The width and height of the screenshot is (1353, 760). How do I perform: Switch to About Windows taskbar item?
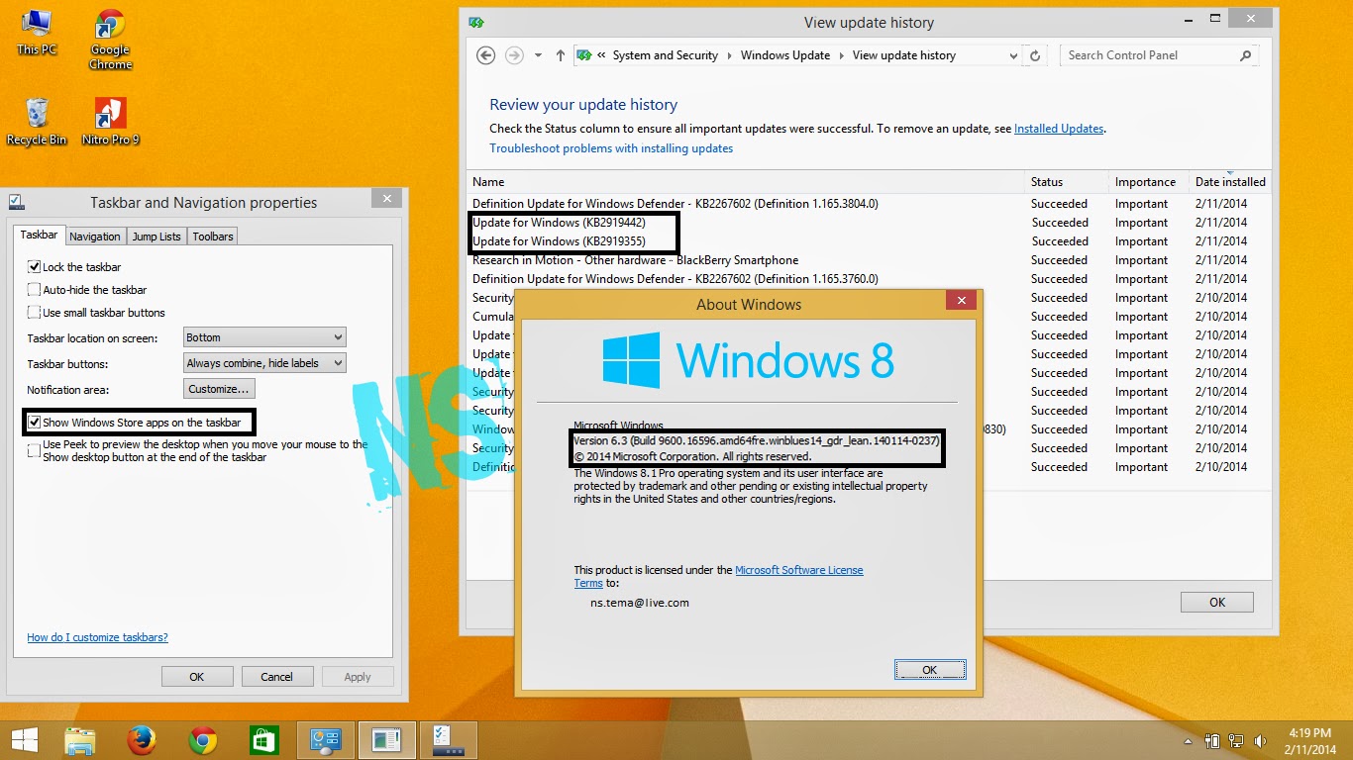coord(387,739)
